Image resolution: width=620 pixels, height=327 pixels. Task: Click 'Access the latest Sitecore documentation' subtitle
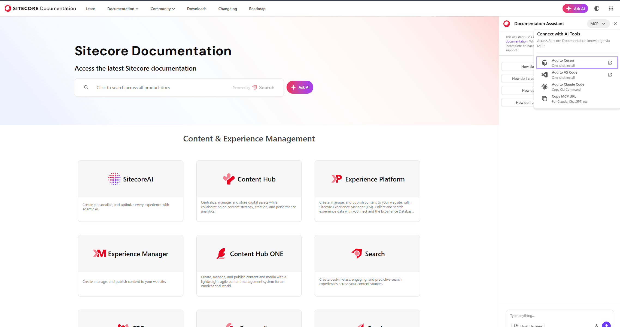[135, 68]
